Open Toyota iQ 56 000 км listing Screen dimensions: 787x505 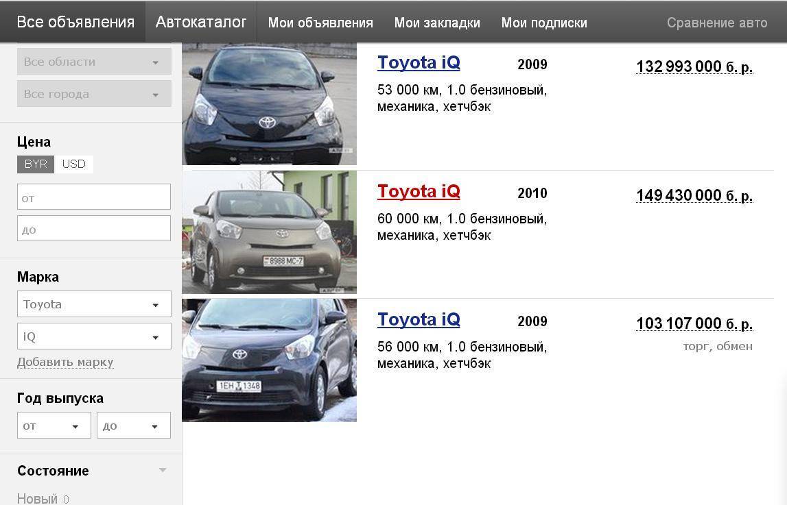419,319
